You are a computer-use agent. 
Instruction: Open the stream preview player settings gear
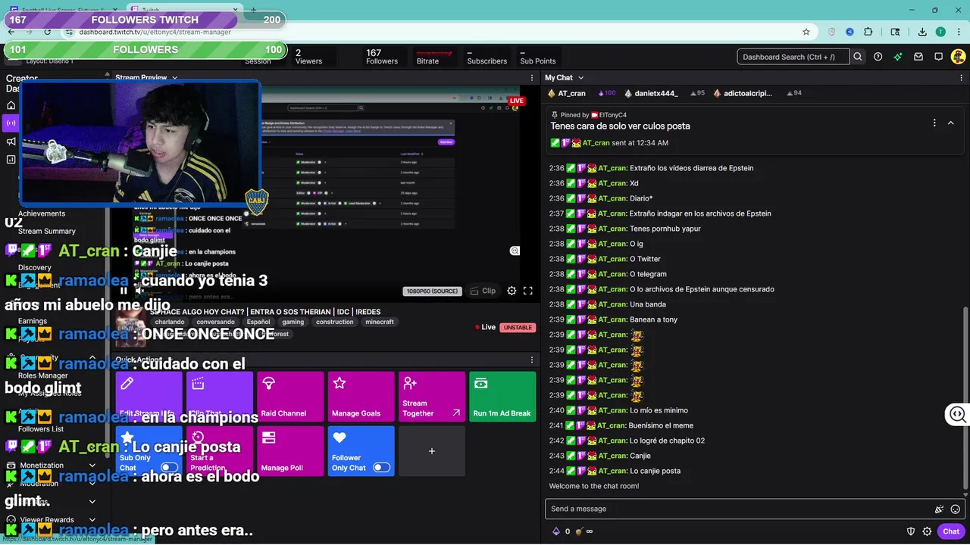512,291
